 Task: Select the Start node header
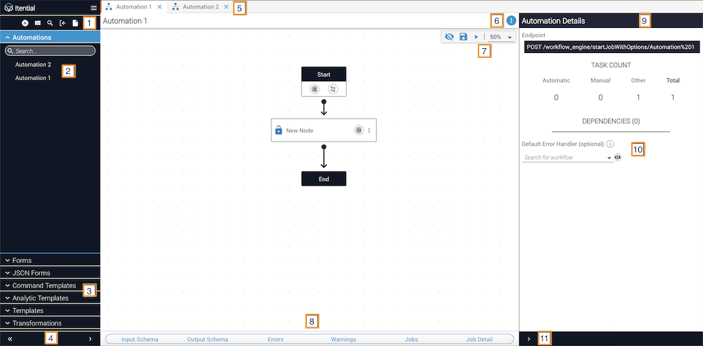(324, 75)
